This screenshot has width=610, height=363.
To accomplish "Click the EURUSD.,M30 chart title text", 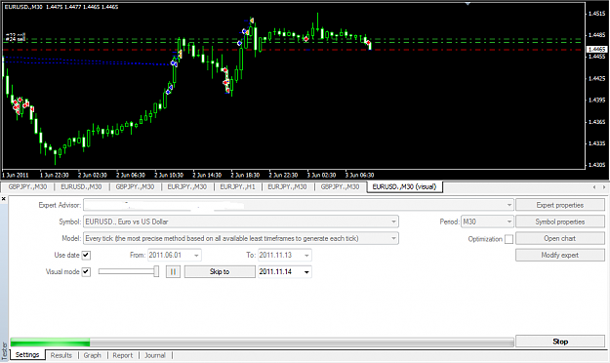I will 23,7.
